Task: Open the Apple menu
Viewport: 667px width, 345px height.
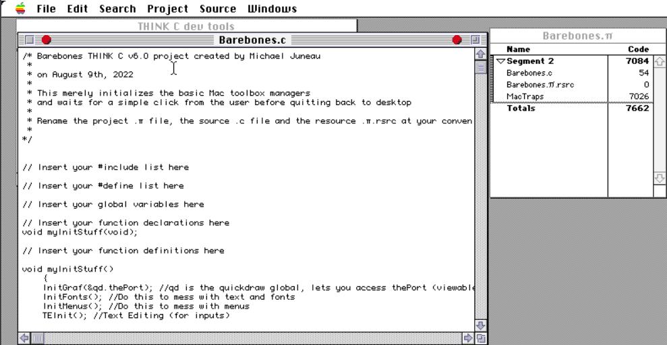Action: click(20, 9)
